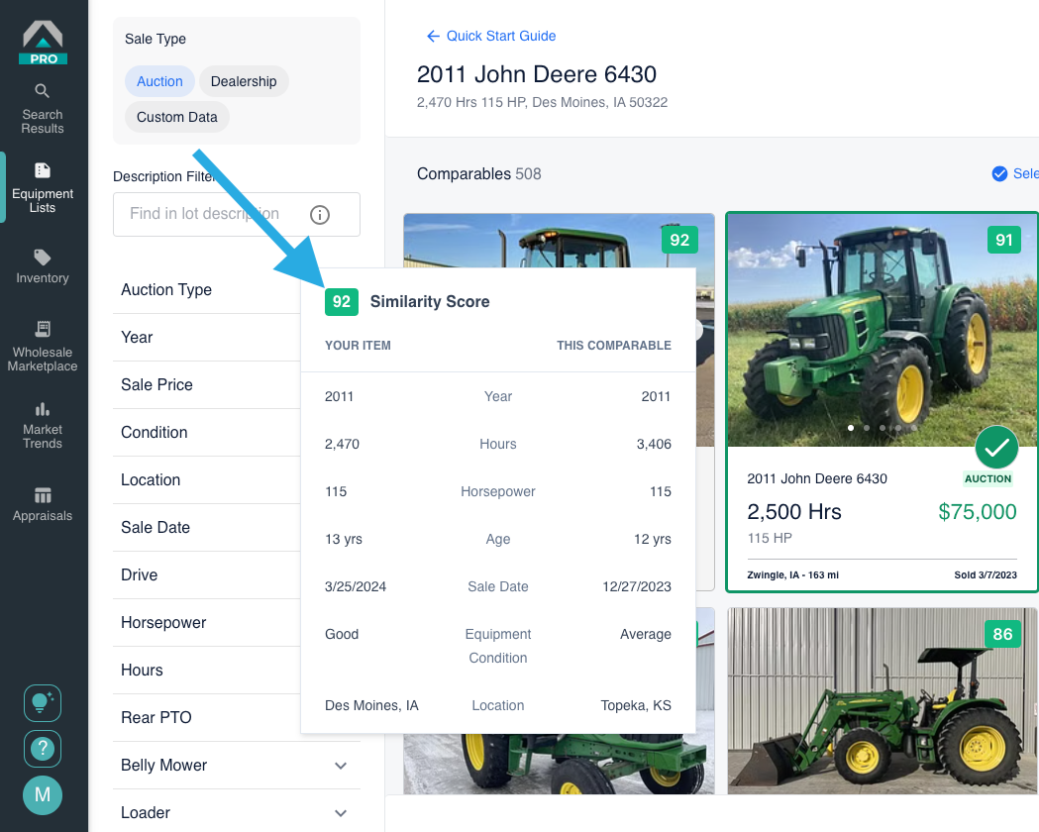
Task: Expand the Horsepower filter
Action: point(207,623)
